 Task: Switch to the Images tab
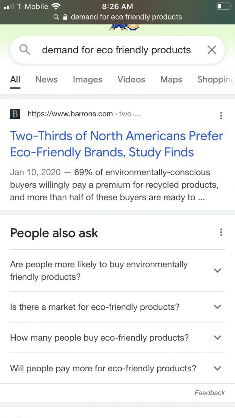(87, 79)
